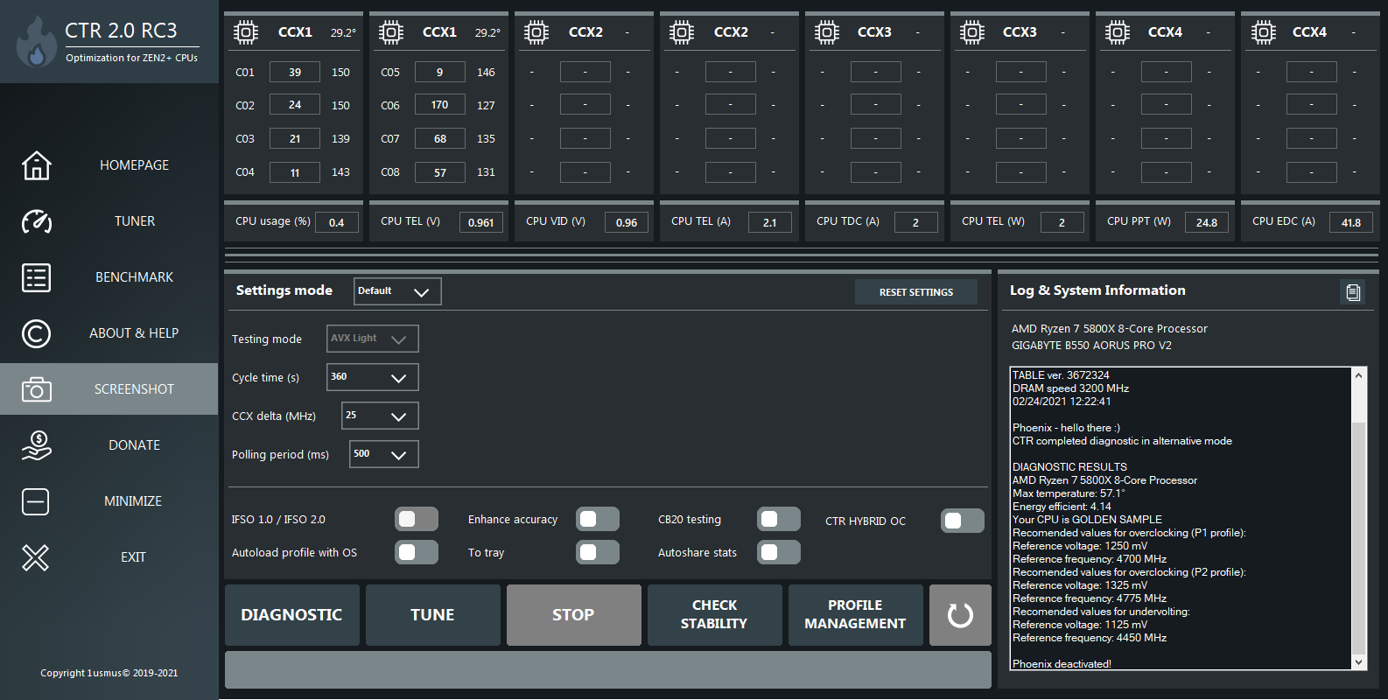Switch on the To tray option
The height and width of the screenshot is (700, 1388).
tap(598, 553)
